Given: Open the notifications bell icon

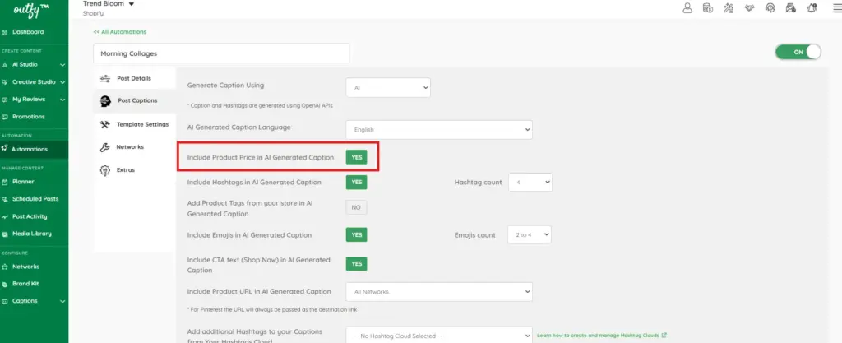Looking at the screenshot, I should [812, 7].
